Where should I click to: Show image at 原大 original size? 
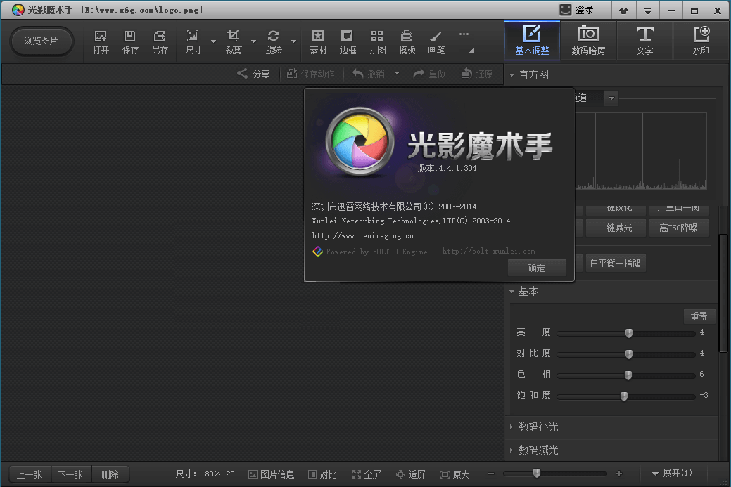pyautogui.click(x=455, y=474)
